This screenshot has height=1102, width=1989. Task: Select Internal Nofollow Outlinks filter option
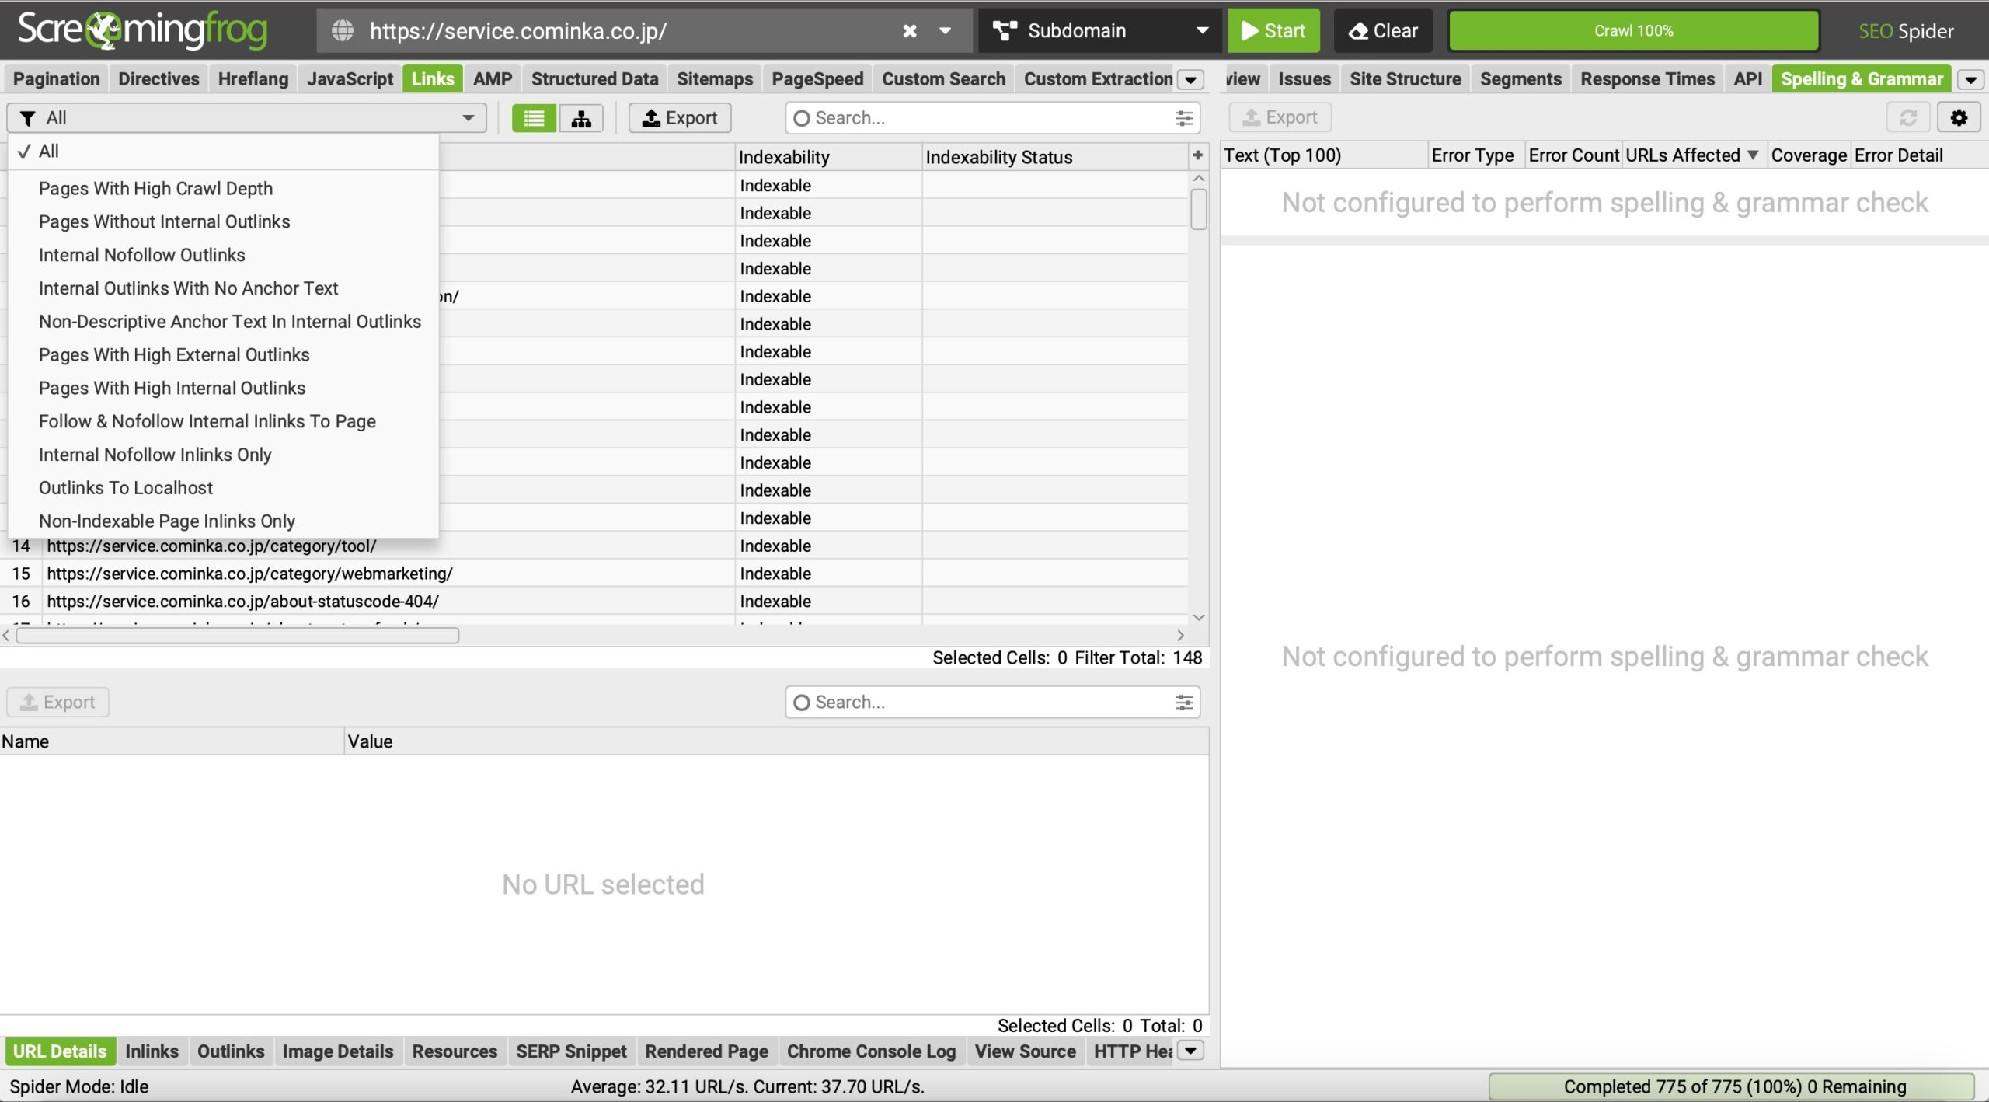click(141, 255)
